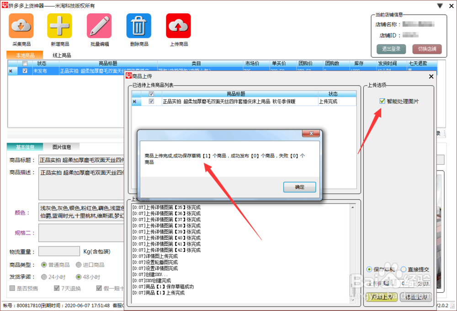
Task: Uncheck the product row checkbox in upload list
Action: (151, 101)
